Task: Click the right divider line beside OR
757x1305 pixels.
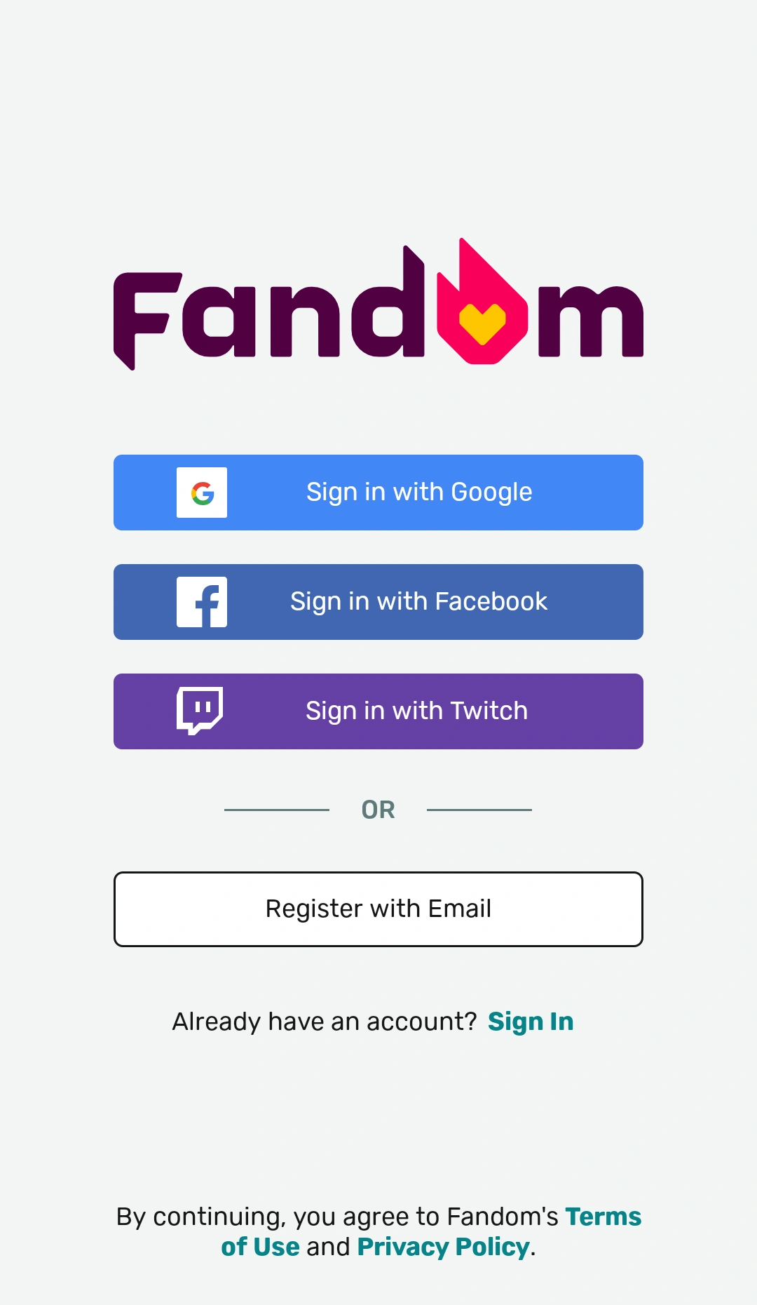Action: [x=480, y=810]
